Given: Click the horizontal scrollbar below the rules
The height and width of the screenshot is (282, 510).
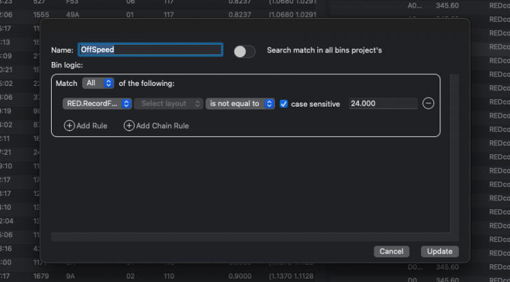Looking at the screenshot, I should tap(248, 236).
